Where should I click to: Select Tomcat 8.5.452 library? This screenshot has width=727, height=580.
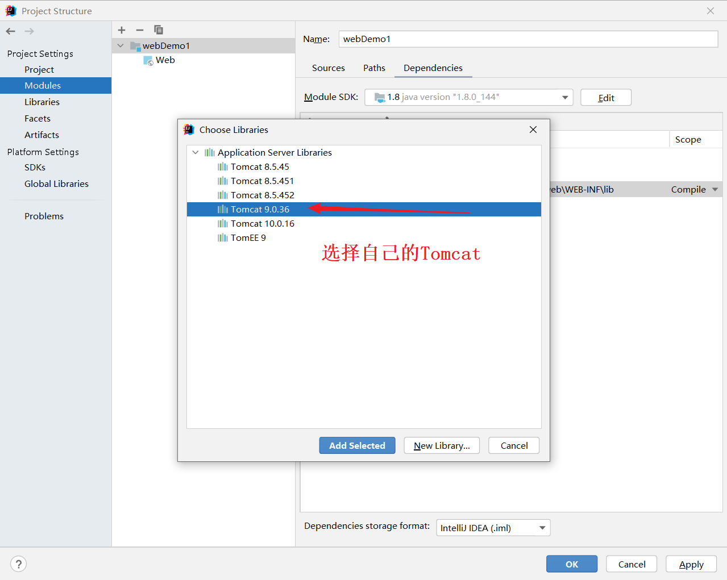tap(364, 195)
